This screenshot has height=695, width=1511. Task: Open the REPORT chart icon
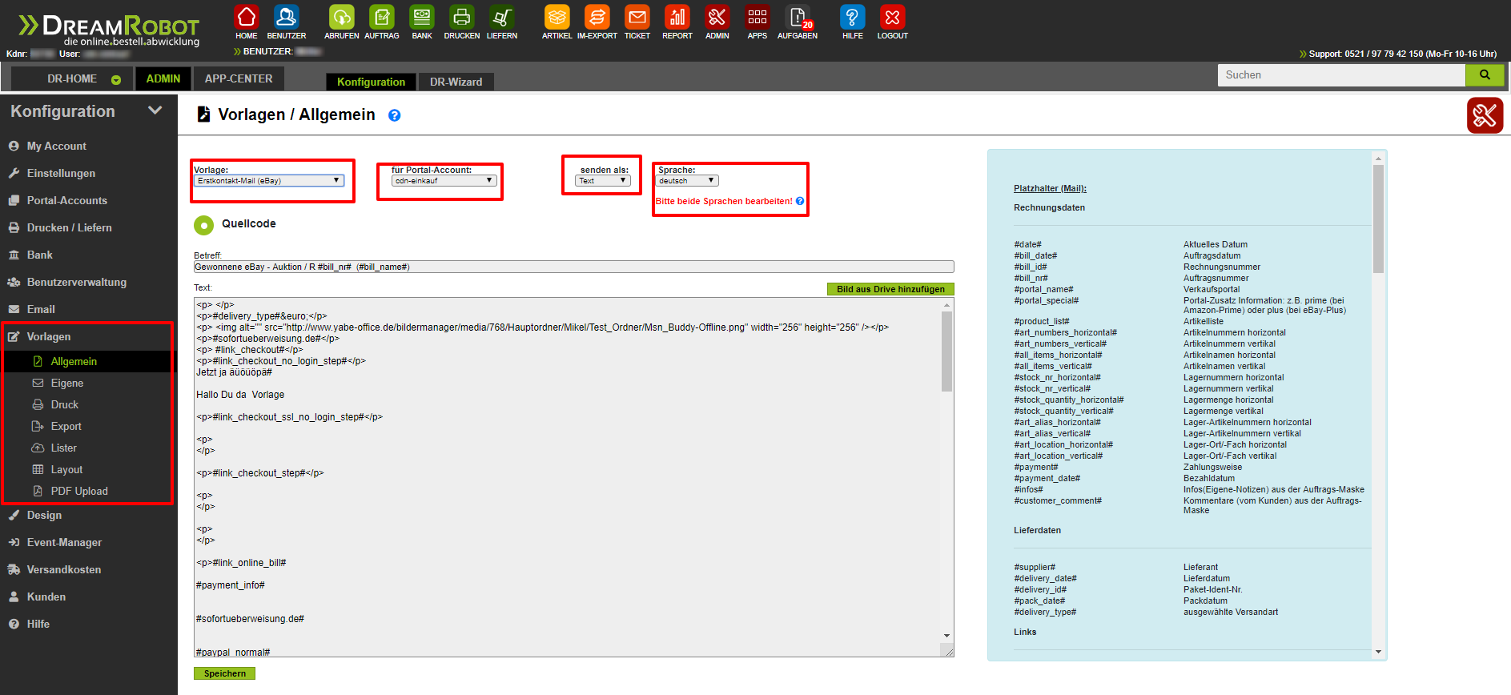click(x=677, y=17)
